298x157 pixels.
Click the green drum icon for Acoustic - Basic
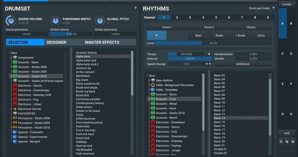[x=15, y=62]
